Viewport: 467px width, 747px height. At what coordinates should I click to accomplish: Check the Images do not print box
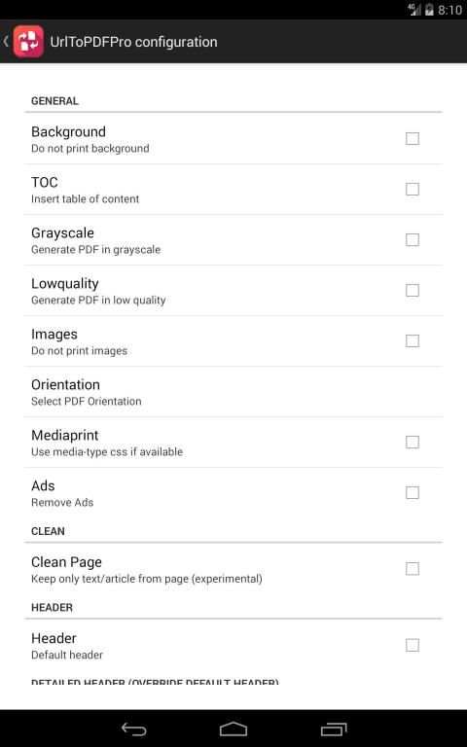pos(413,340)
